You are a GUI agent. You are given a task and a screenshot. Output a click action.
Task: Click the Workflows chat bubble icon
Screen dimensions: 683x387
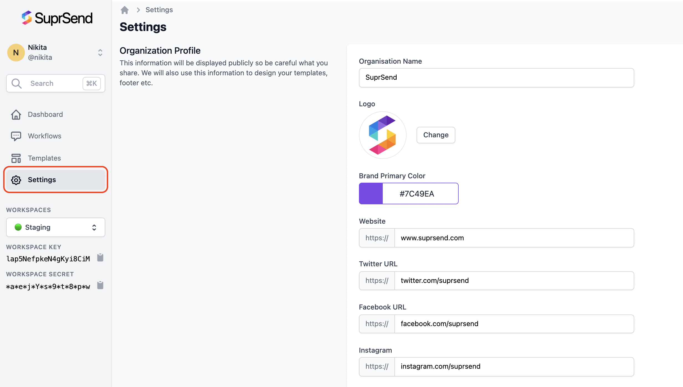coord(16,136)
